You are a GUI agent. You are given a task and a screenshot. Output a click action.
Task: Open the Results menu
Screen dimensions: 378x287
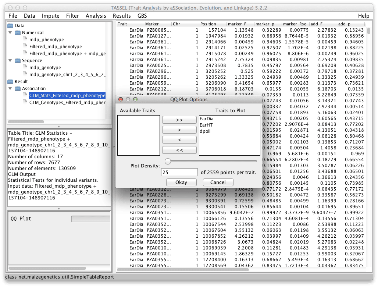tap(122, 16)
